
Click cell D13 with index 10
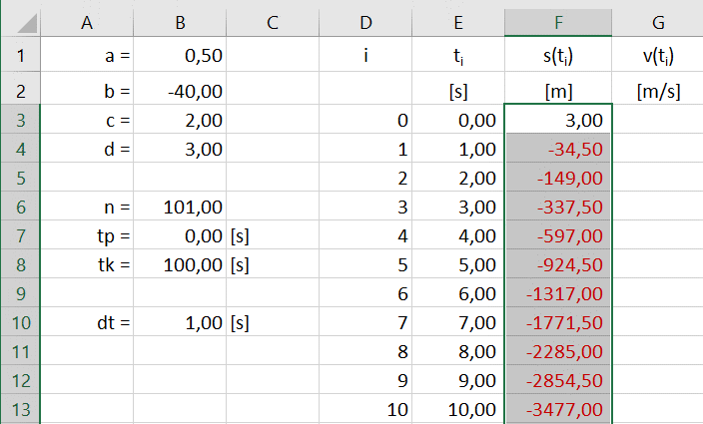pos(367,410)
